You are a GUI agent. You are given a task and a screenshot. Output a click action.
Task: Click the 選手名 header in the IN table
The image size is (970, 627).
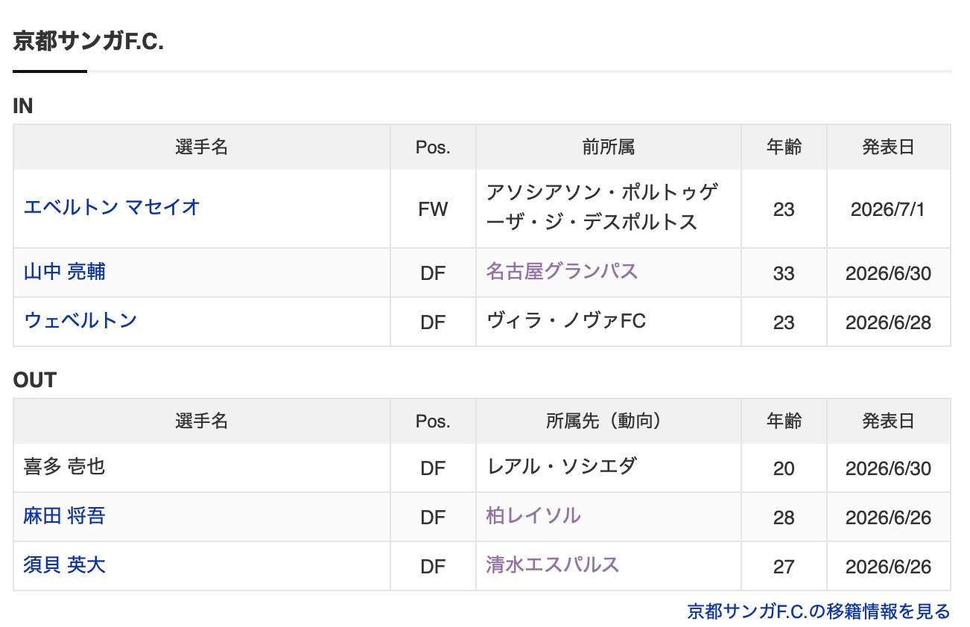202,147
